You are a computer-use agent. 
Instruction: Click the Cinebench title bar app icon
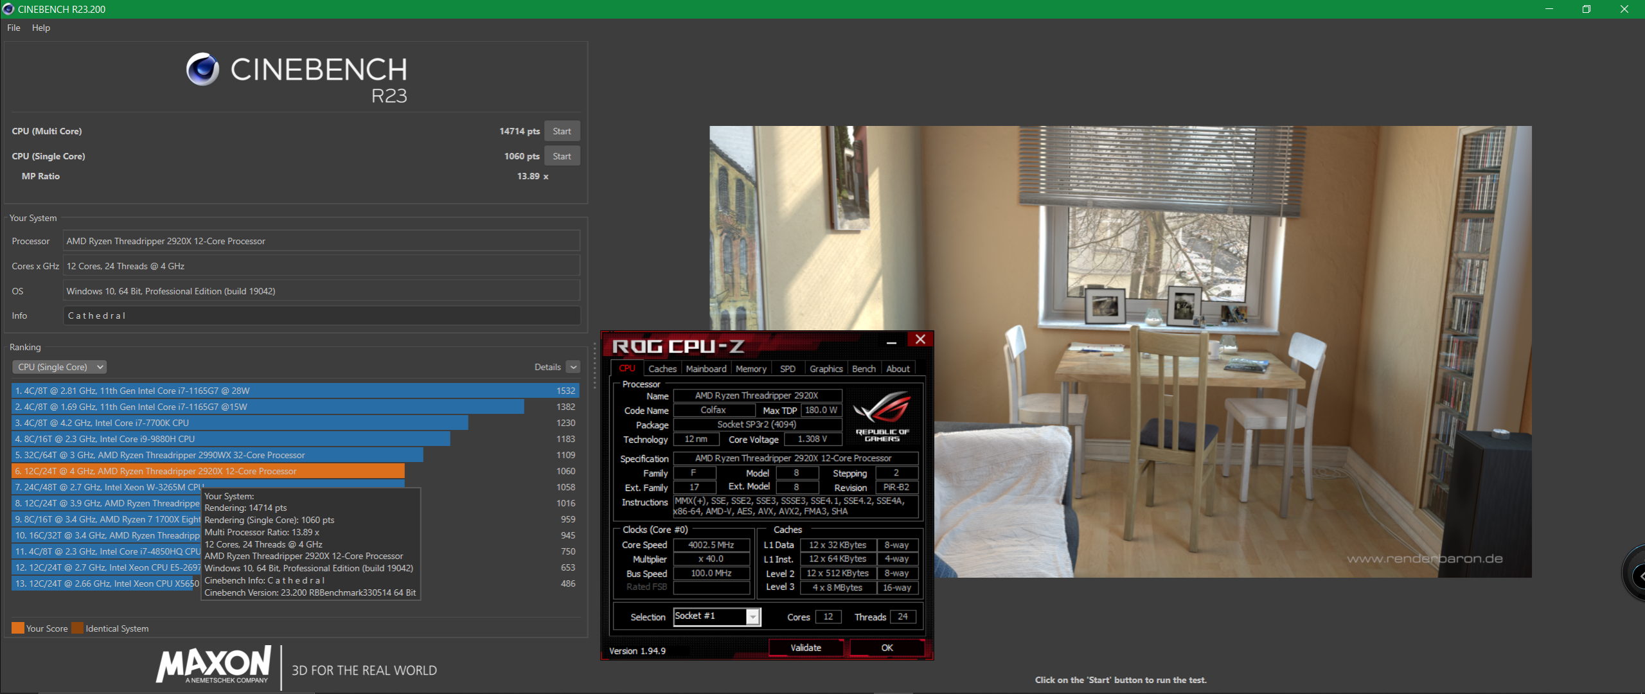[8, 9]
